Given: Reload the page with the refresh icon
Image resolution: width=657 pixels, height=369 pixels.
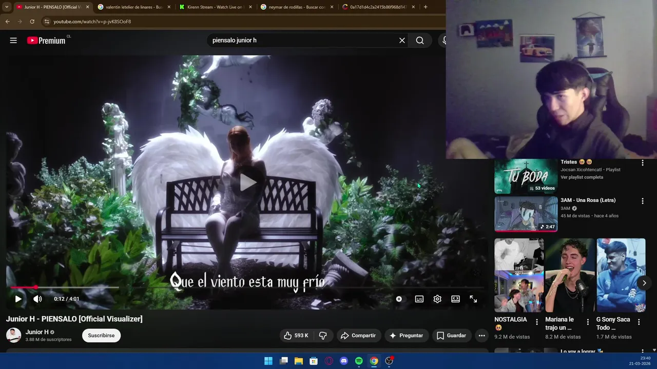Looking at the screenshot, I should tap(32, 22).
